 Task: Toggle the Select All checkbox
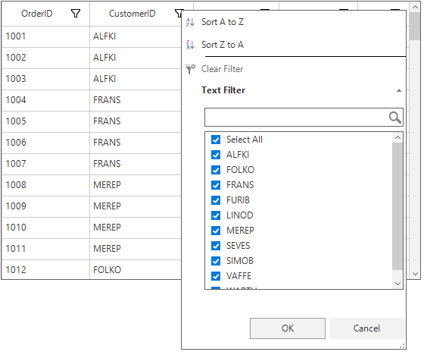pos(216,140)
